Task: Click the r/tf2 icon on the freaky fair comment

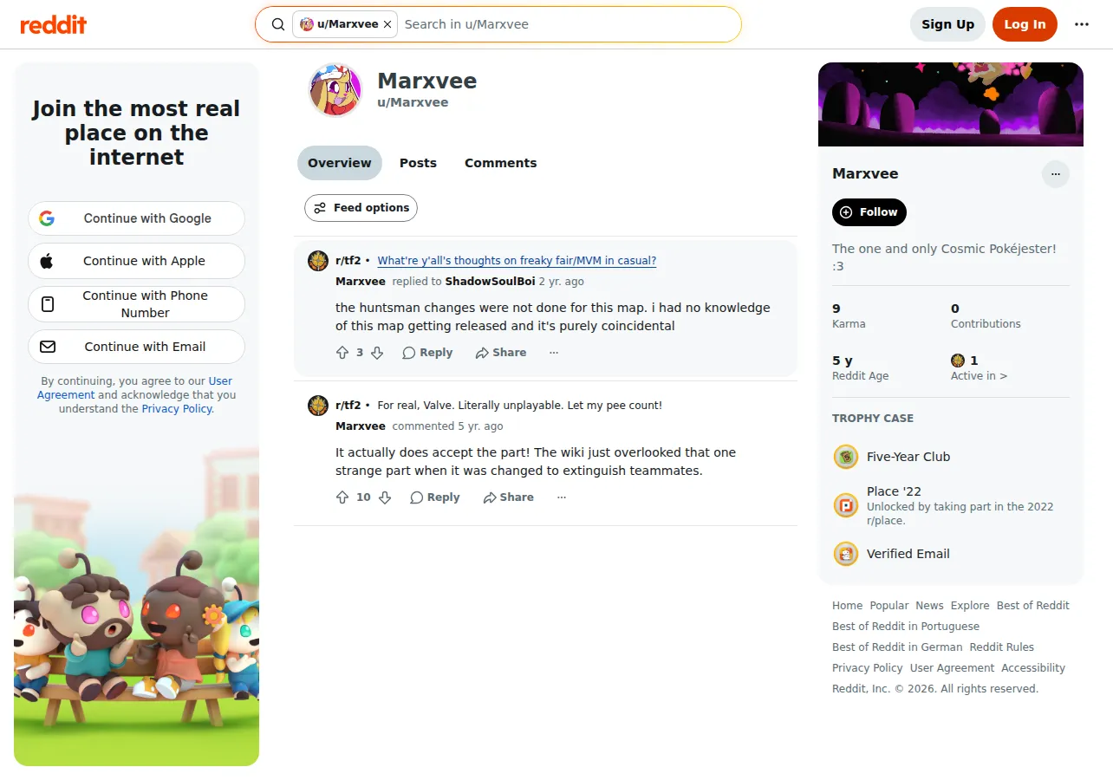Action: pos(318,261)
